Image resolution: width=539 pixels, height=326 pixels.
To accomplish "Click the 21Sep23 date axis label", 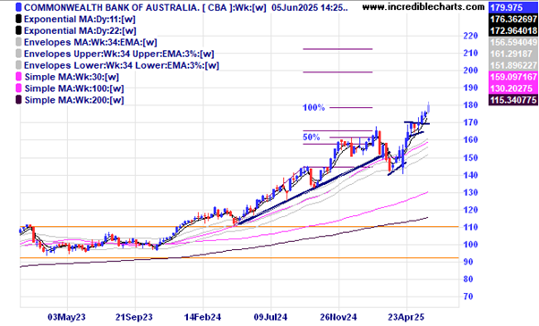I will pyautogui.click(x=133, y=317).
